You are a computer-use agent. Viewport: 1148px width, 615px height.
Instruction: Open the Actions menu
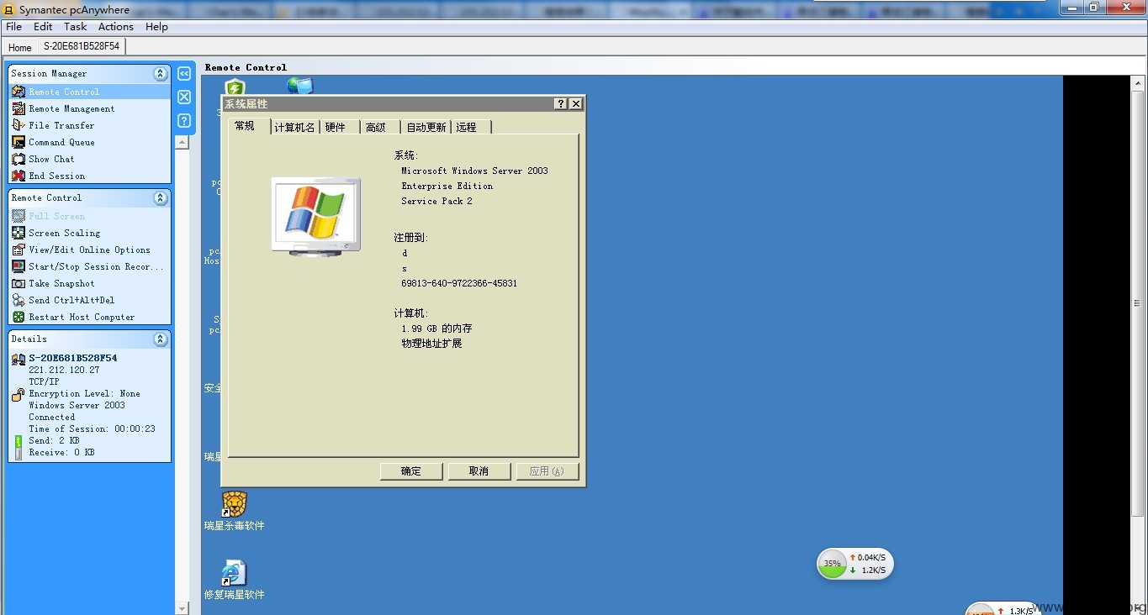(x=116, y=27)
